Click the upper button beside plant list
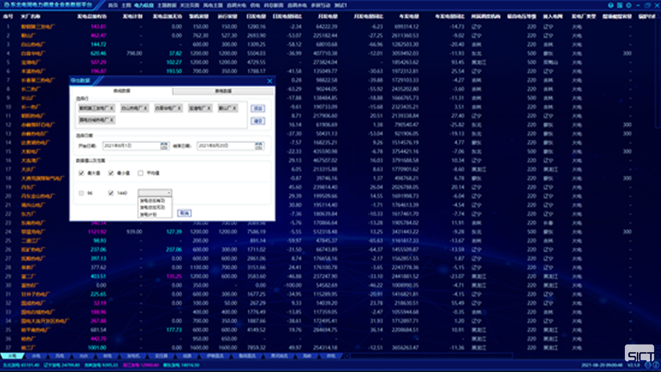This screenshot has width=661, height=372. (258, 108)
